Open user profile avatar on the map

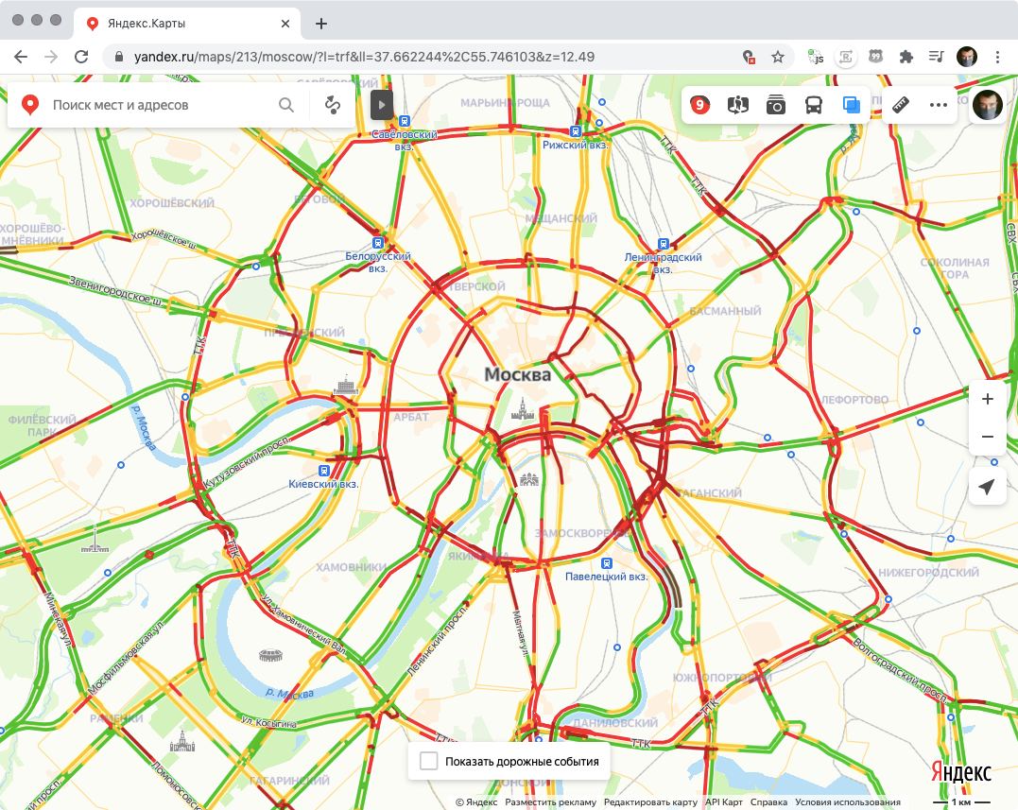point(988,105)
